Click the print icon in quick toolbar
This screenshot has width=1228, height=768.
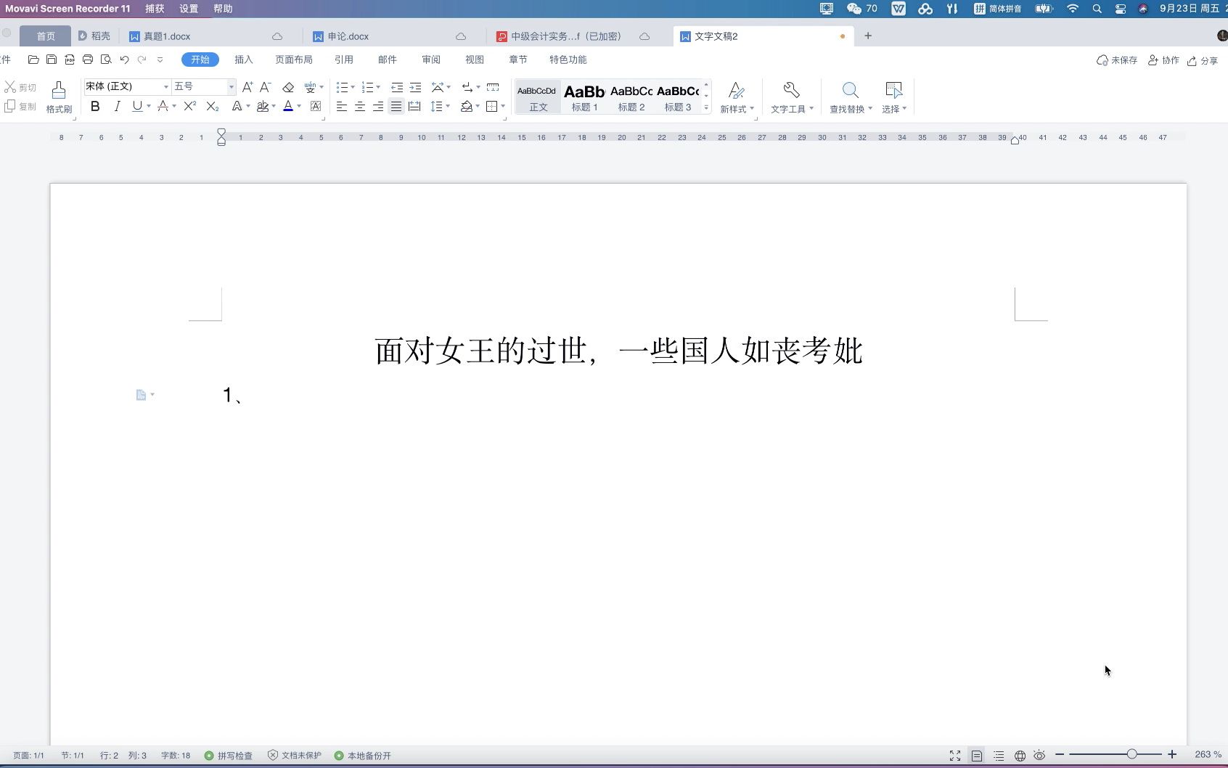(88, 60)
